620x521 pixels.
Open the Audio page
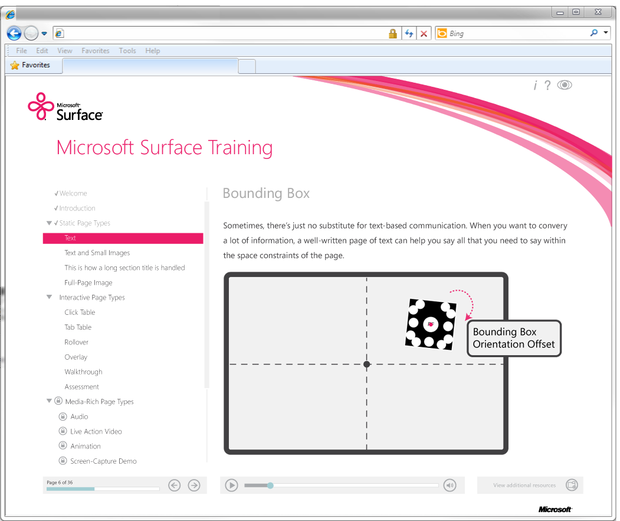[79, 416]
